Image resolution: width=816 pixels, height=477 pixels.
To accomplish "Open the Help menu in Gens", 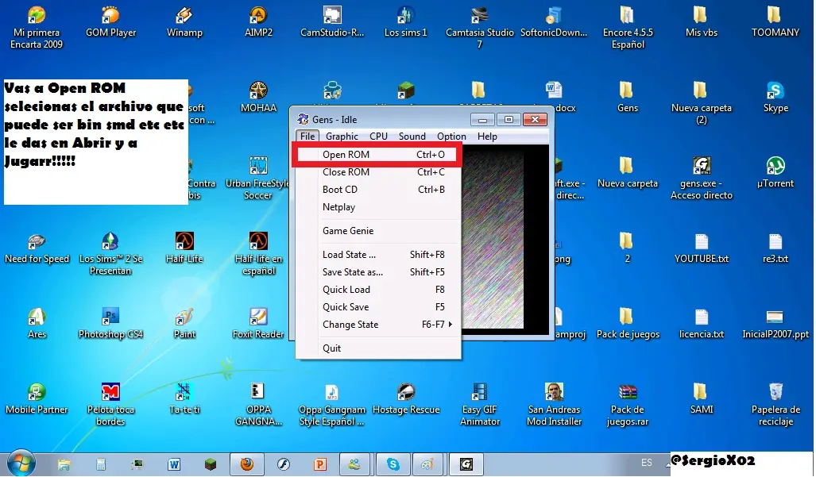I will point(487,137).
